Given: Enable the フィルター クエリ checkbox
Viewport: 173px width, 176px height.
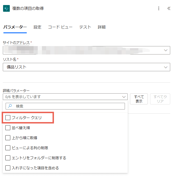Looking at the screenshot, I should pos(8,118).
